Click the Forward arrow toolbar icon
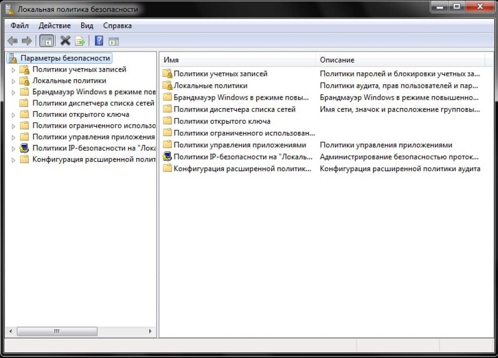 [x=27, y=41]
